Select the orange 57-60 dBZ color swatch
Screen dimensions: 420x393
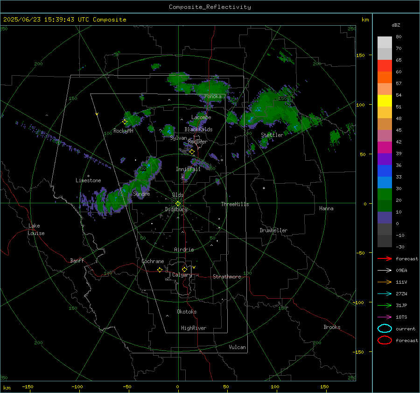(385, 78)
